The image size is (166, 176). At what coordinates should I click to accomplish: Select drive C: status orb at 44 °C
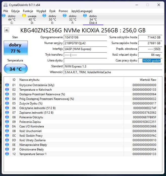[x=4, y=16]
